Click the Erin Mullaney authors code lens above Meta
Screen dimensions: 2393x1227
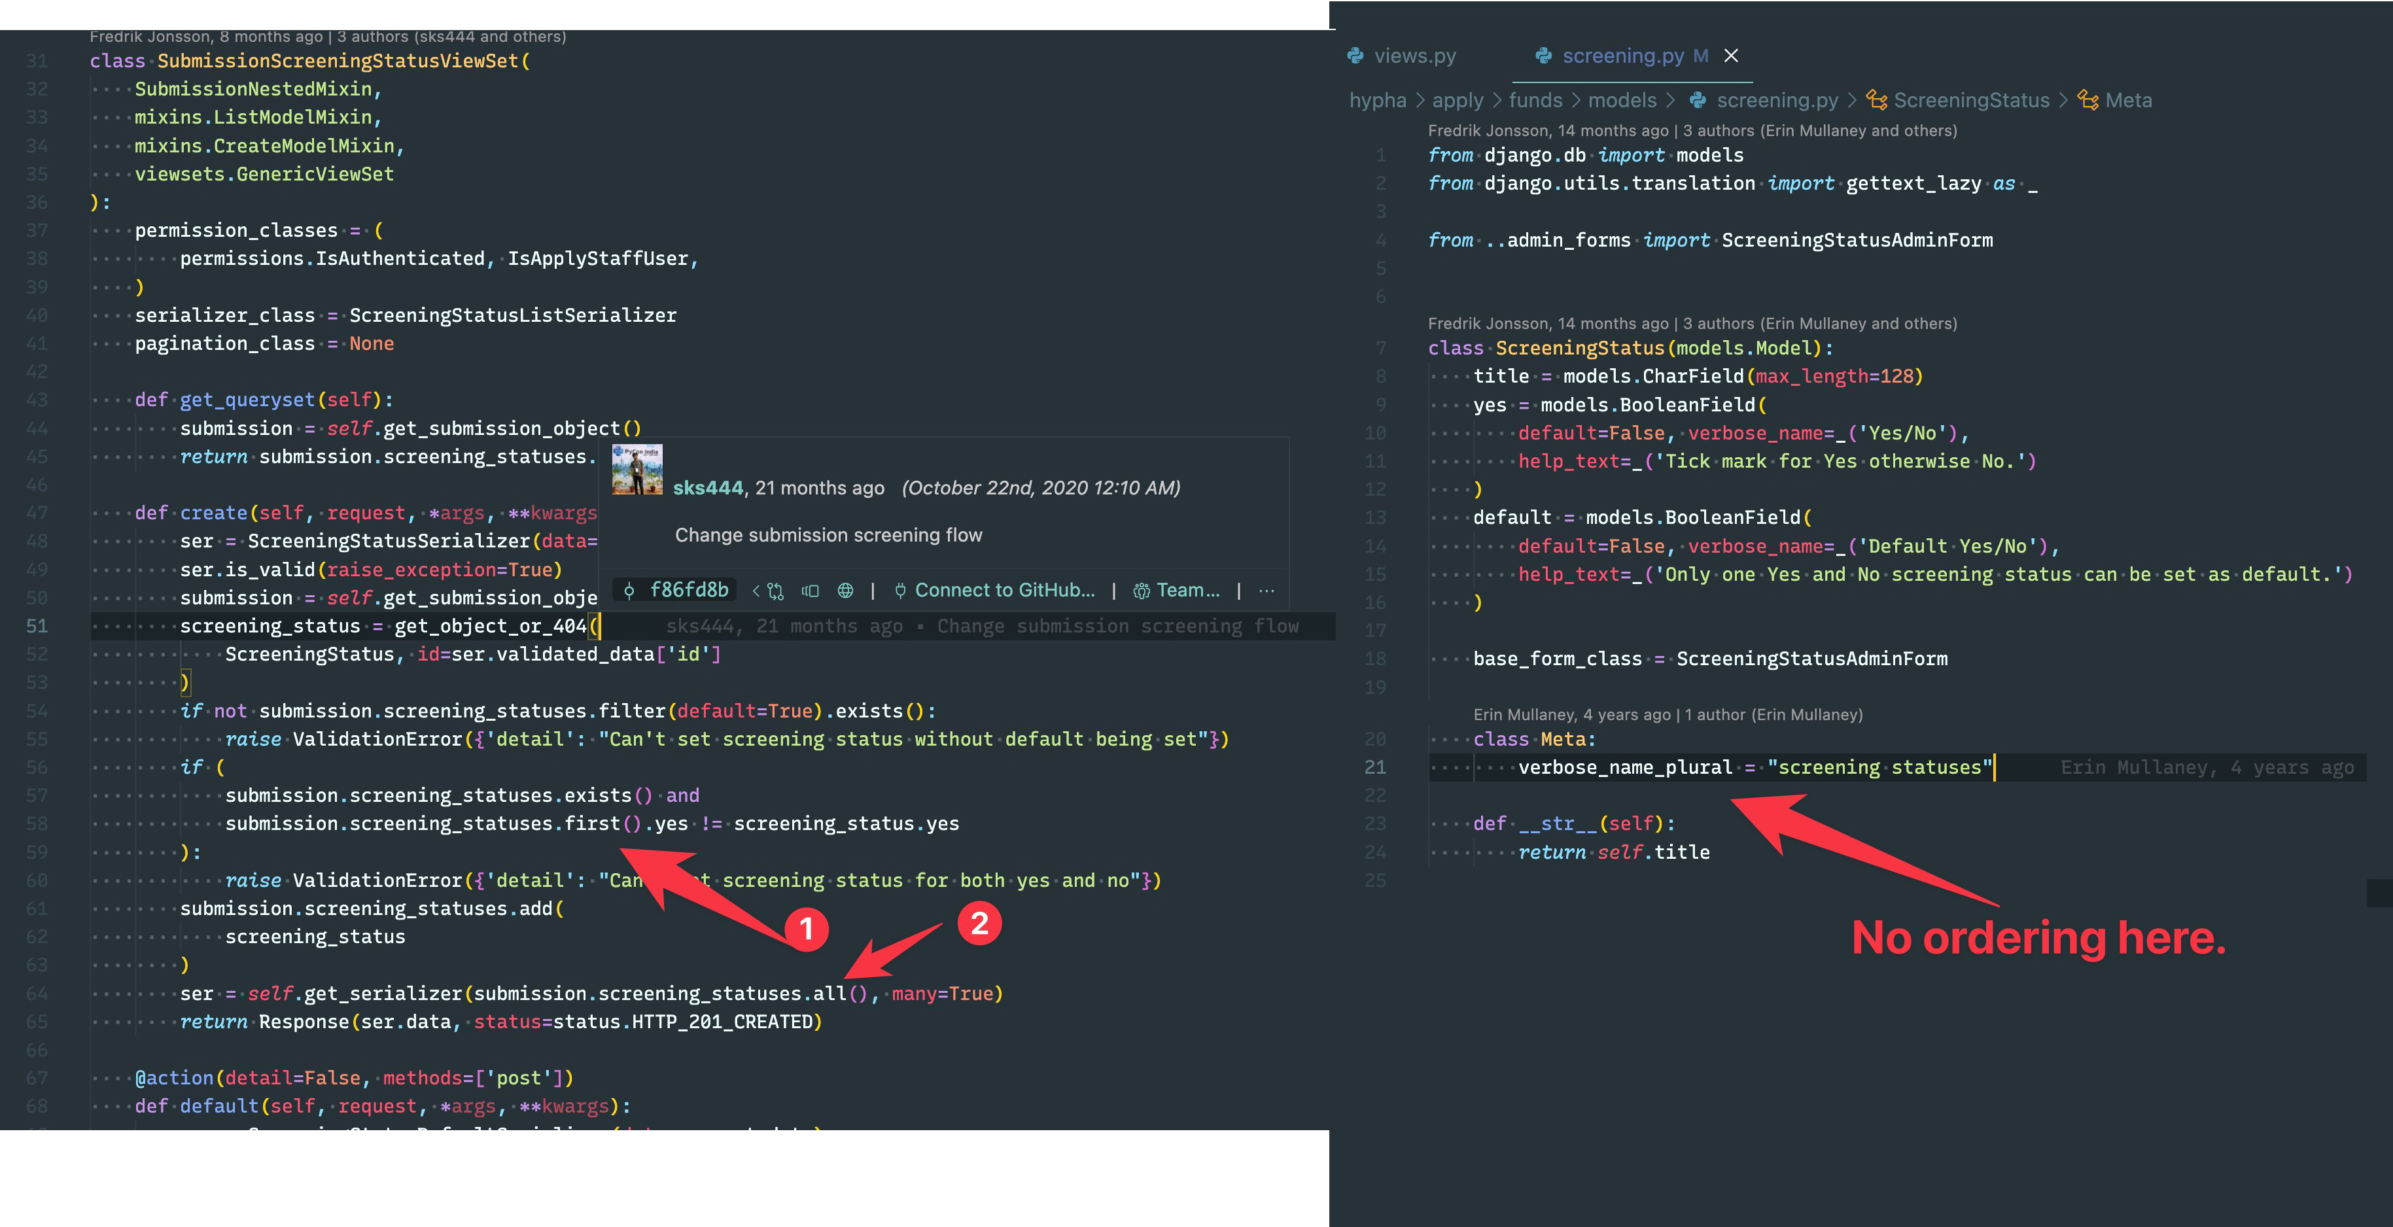(x=1668, y=714)
